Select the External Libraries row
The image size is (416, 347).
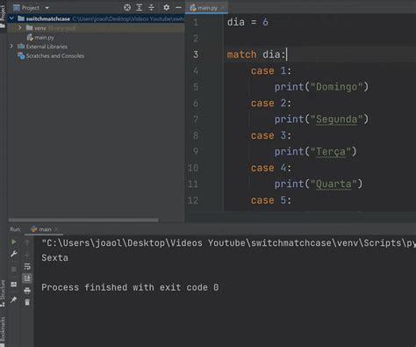(x=96, y=47)
